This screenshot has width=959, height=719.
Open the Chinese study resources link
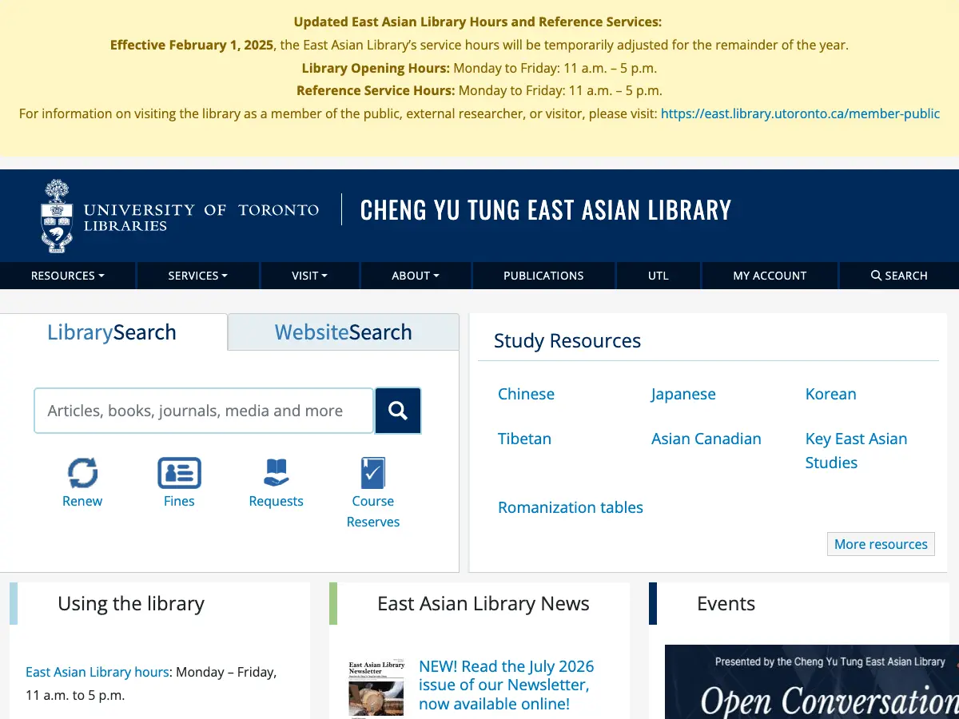click(526, 394)
